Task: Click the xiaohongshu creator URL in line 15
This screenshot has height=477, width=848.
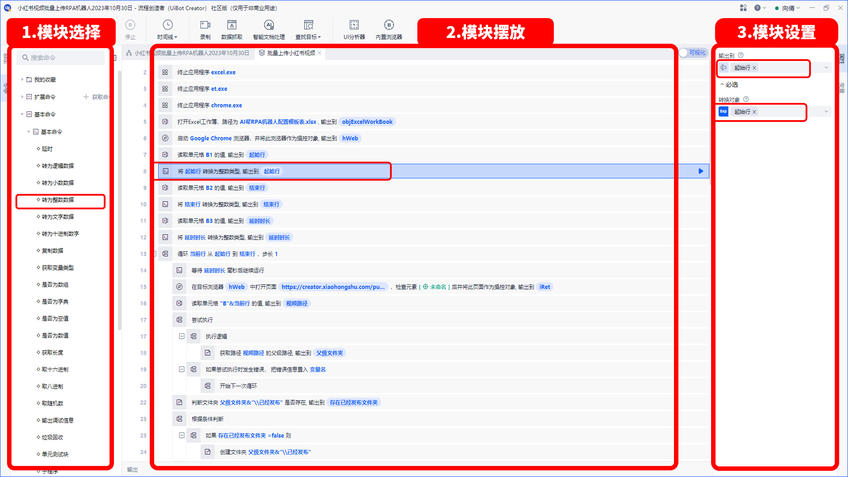Action: coord(333,287)
